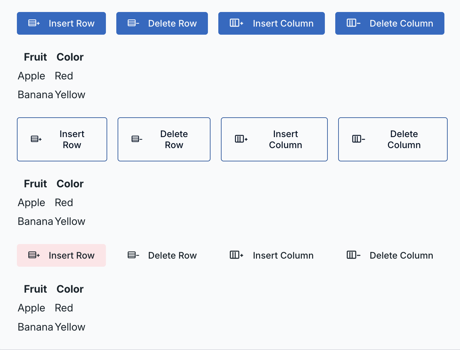Click the insert column icon in the solid blue button

(236, 23)
